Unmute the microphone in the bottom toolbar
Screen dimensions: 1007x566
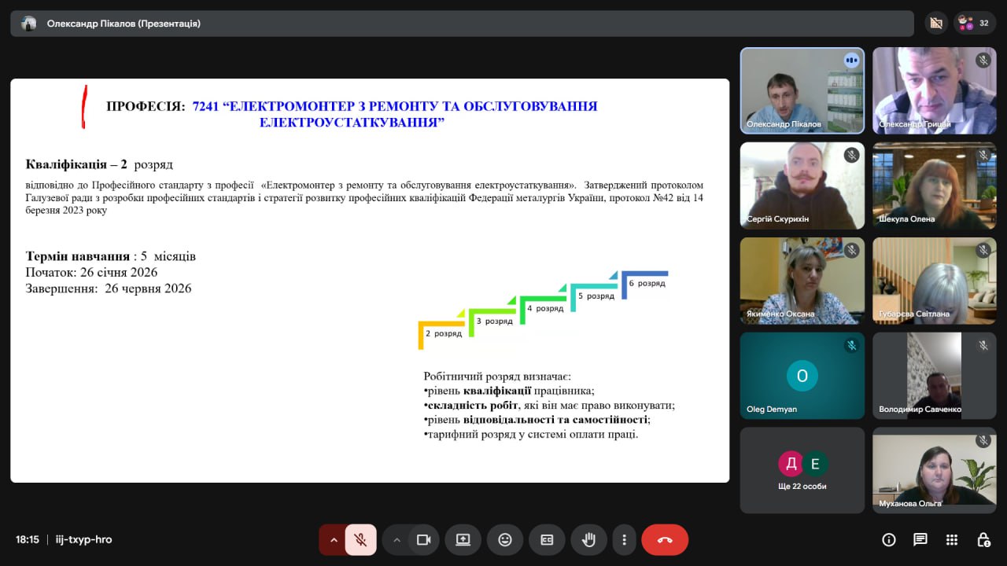(360, 540)
